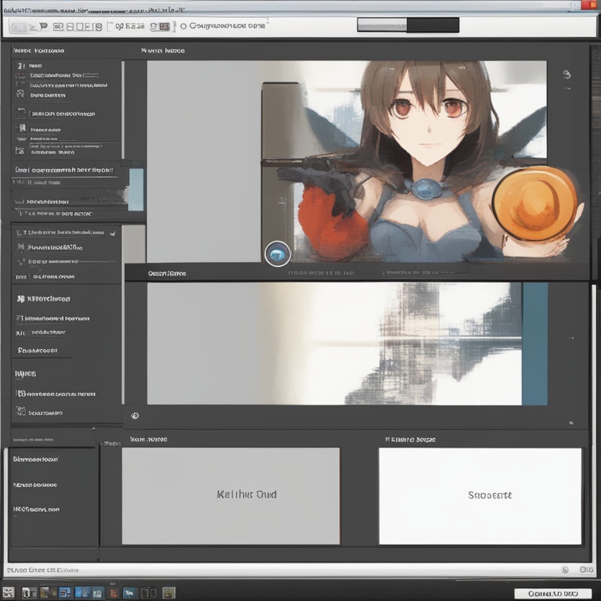Select the white "Snooentt" panel

pos(480,496)
